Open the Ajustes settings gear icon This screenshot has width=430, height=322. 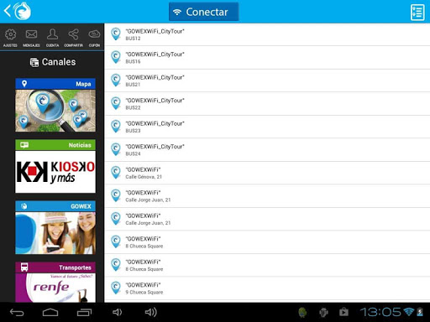[10, 38]
